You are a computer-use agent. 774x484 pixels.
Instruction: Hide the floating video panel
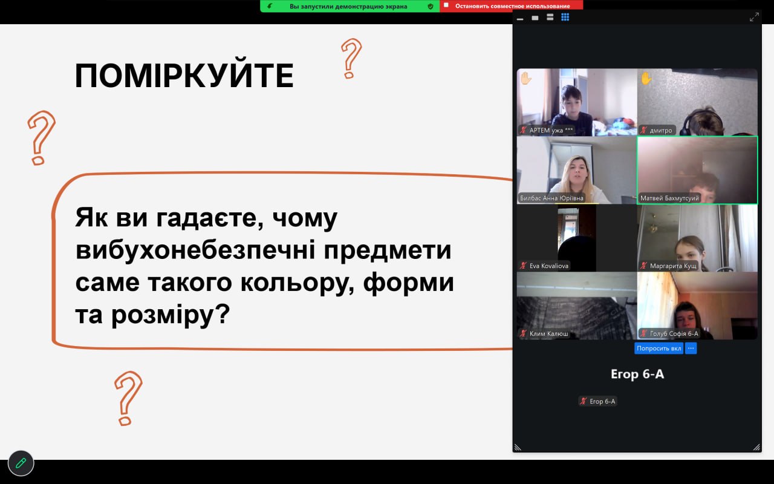pyautogui.click(x=519, y=18)
